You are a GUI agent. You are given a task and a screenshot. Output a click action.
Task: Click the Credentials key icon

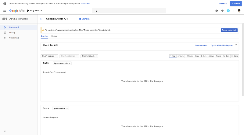(5, 38)
